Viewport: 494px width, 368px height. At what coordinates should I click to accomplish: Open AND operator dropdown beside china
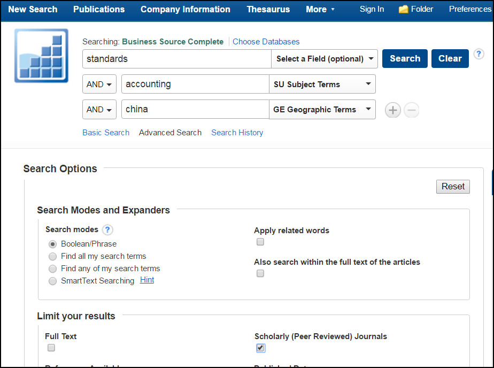99,109
